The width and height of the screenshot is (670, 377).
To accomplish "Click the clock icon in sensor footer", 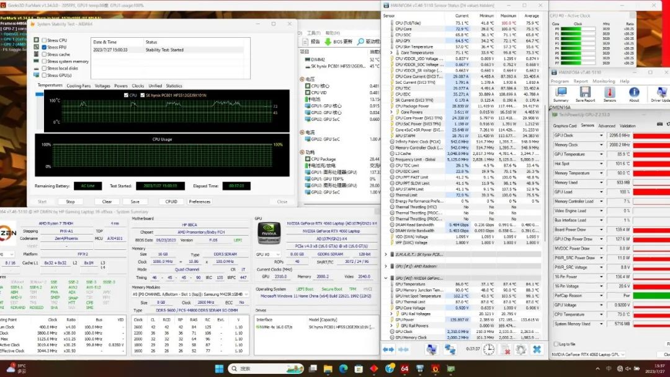I will click(x=489, y=350).
